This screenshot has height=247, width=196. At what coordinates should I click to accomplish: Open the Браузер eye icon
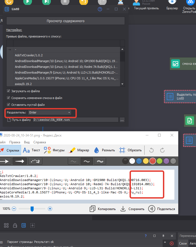pyautogui.click(x=172, y=2)
